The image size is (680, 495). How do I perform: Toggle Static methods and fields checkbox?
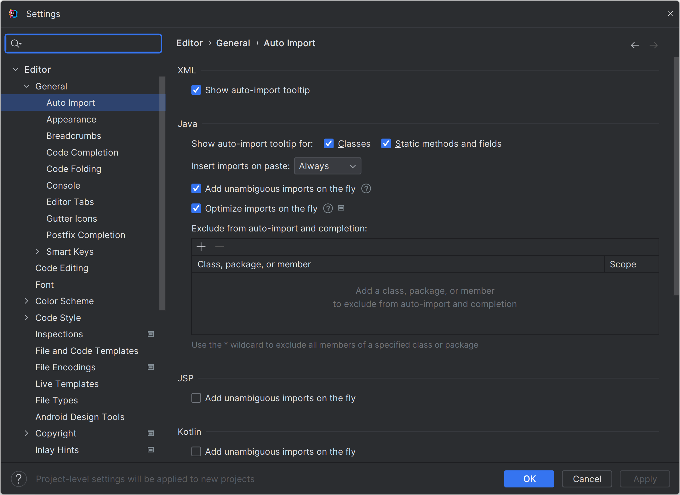click(x=386, y=144)
